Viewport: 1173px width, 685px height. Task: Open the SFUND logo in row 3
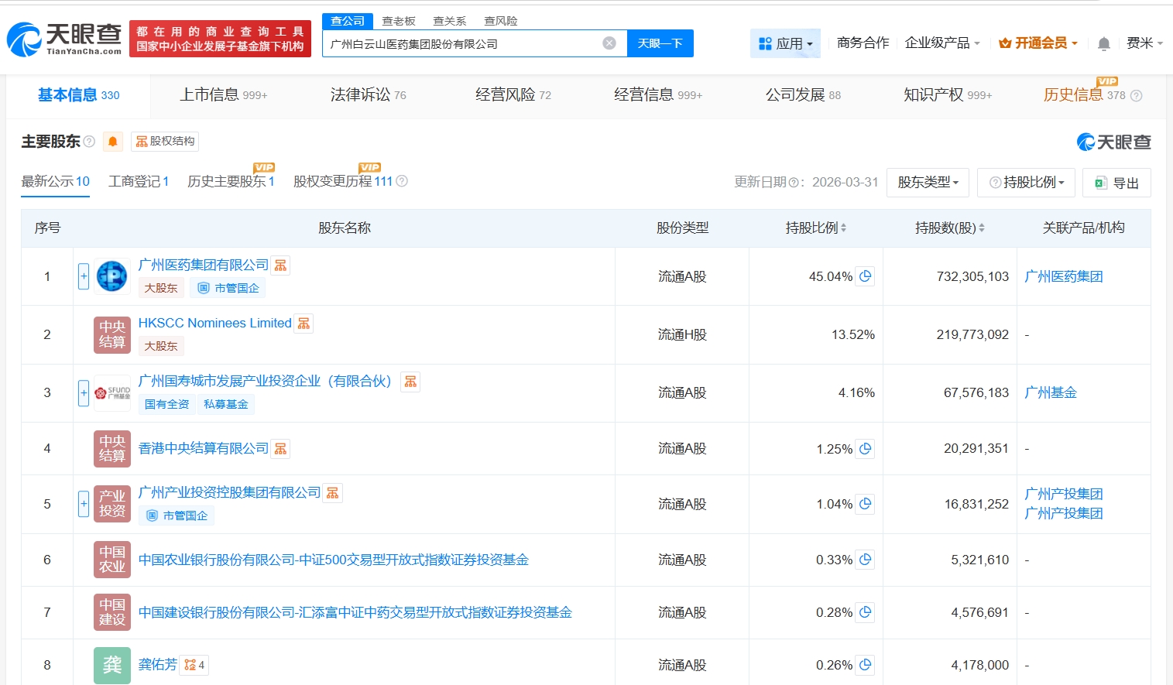(x=112, y=393)
